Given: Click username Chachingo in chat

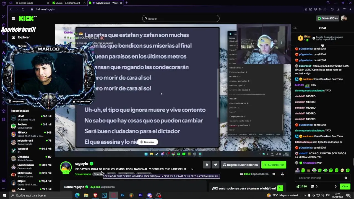Looking at the screenshot, I should coord(309,163).
